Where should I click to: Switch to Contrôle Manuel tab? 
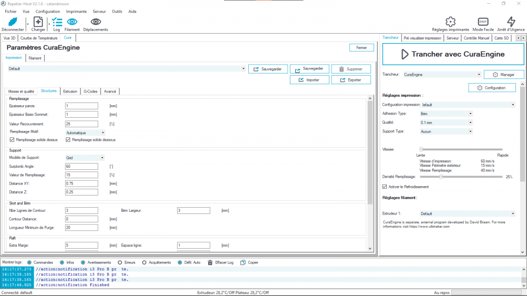pyautogui.click(x=476, y=38)
